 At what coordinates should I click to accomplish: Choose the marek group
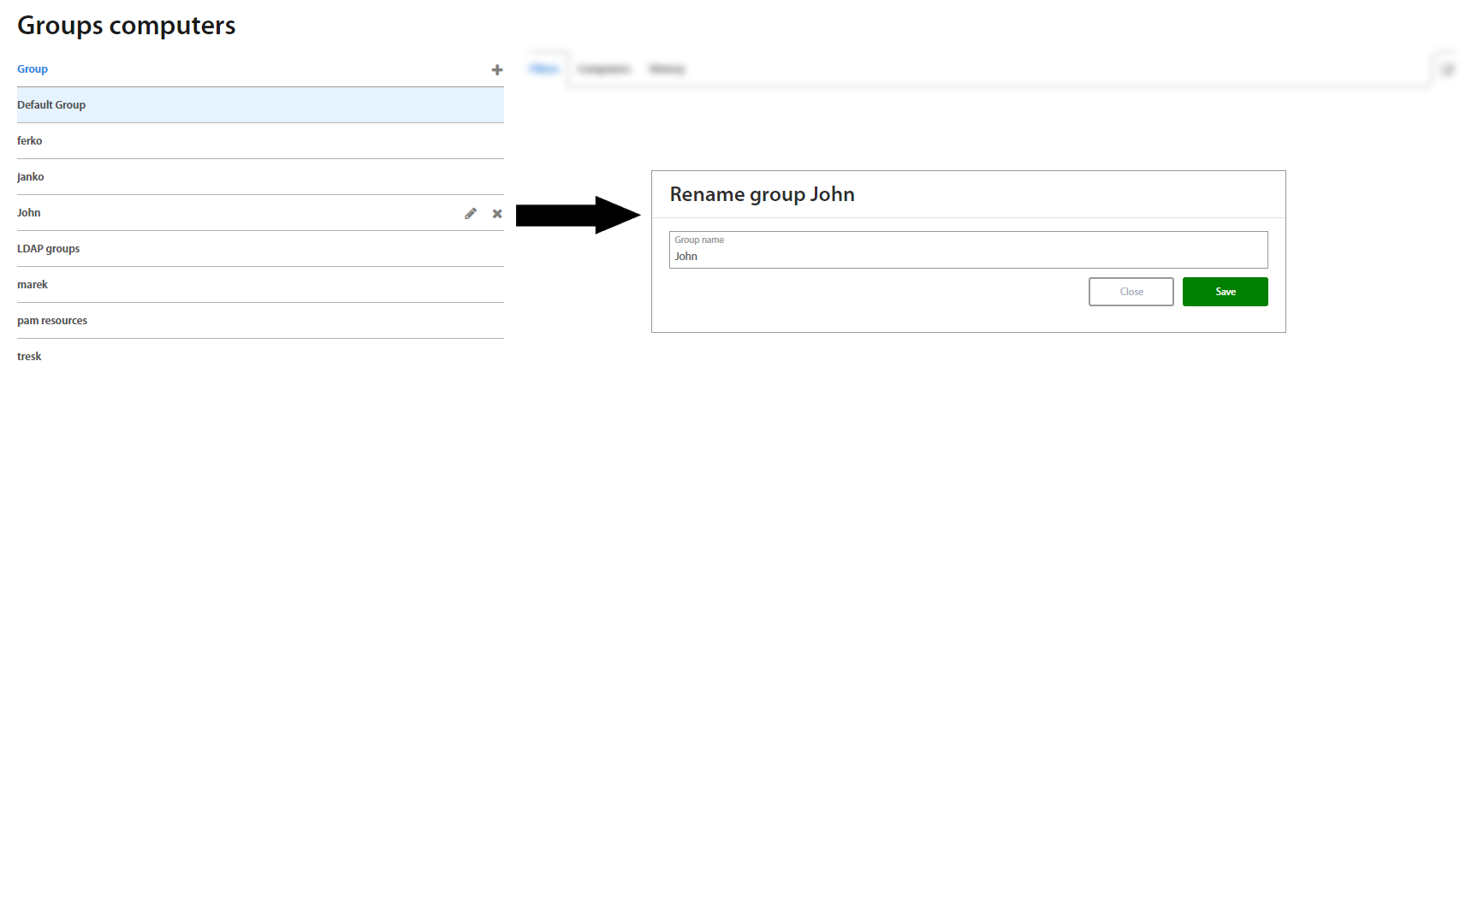click(33, 285)
